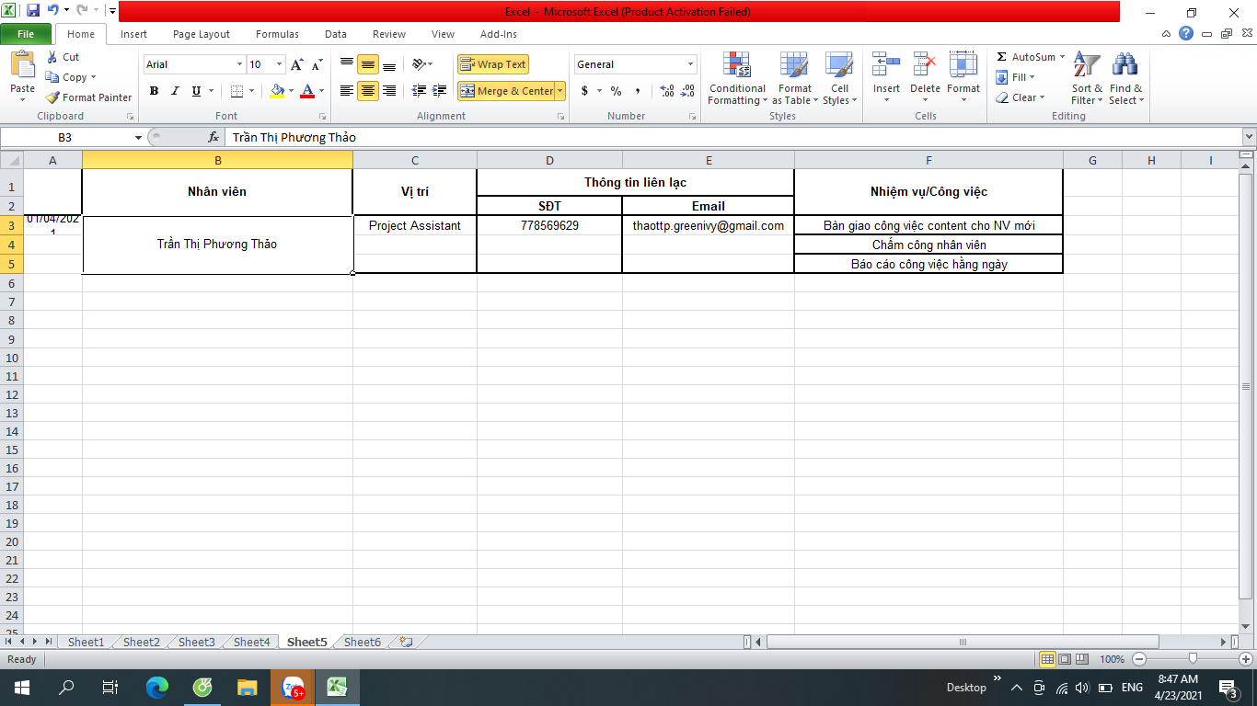Screen dimensions: 1257x706
Task: Switch to the Data tab
Action: pyautogui.click(x=336, y=34)
